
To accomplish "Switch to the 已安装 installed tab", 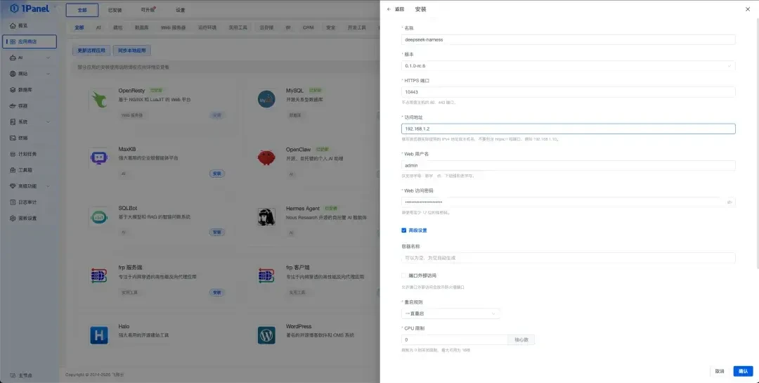I will coord(115,10).
